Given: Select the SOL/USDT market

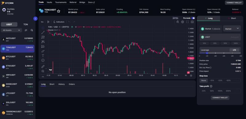Looking at the screenshot, I should 18,104.
